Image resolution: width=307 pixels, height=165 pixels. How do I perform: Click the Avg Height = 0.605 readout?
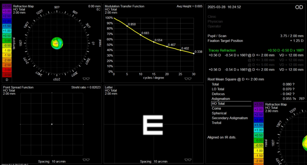pos(190,6)
